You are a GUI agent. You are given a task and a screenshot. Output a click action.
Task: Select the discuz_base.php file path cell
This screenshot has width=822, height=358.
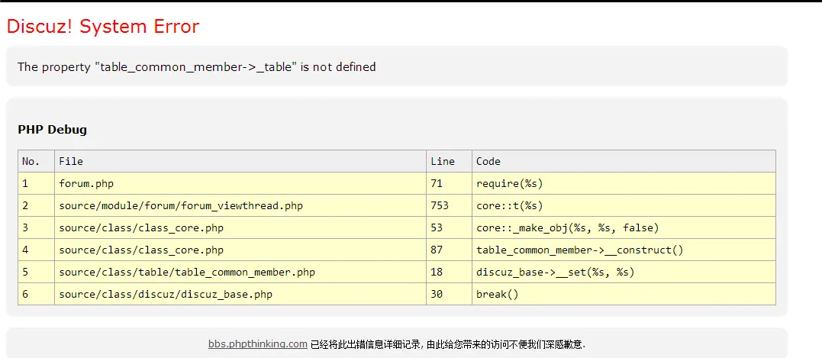tap(240, 294)
